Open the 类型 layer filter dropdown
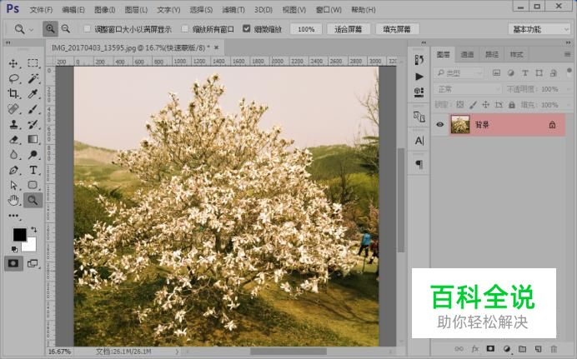577x359 pixels. (458, 73)
